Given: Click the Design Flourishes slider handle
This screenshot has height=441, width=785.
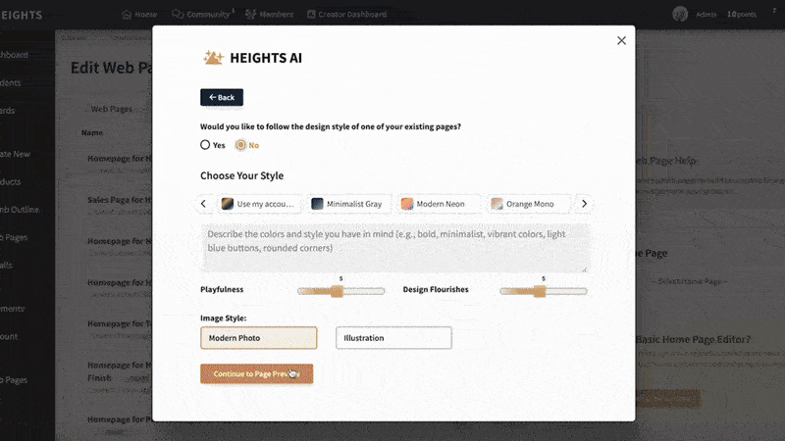Looking at the screenshot, I should pos(539,291).
